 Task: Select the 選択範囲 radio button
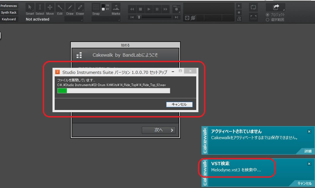[267, 20]
